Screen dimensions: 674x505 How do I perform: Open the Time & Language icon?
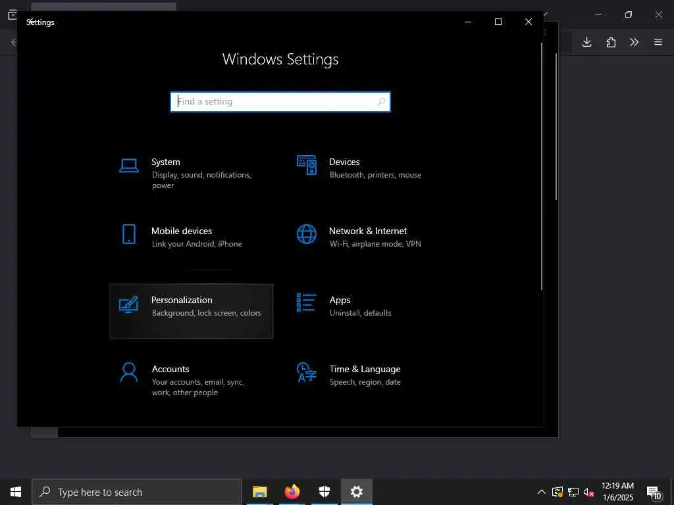307,372
